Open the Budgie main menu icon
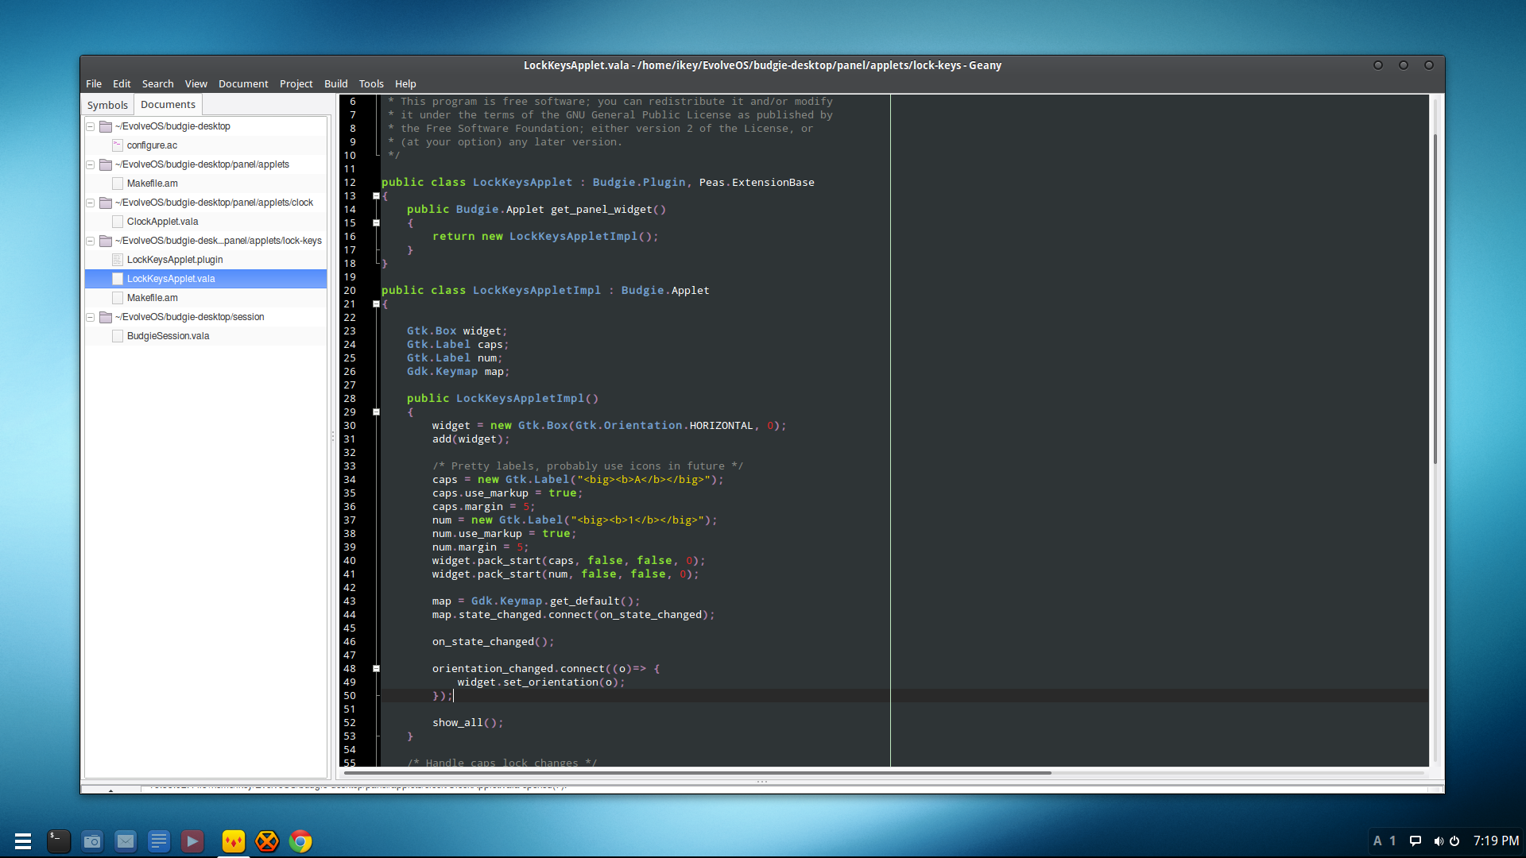The height and width of the screenshot is (858, 1526). click(x=22, y=841)
